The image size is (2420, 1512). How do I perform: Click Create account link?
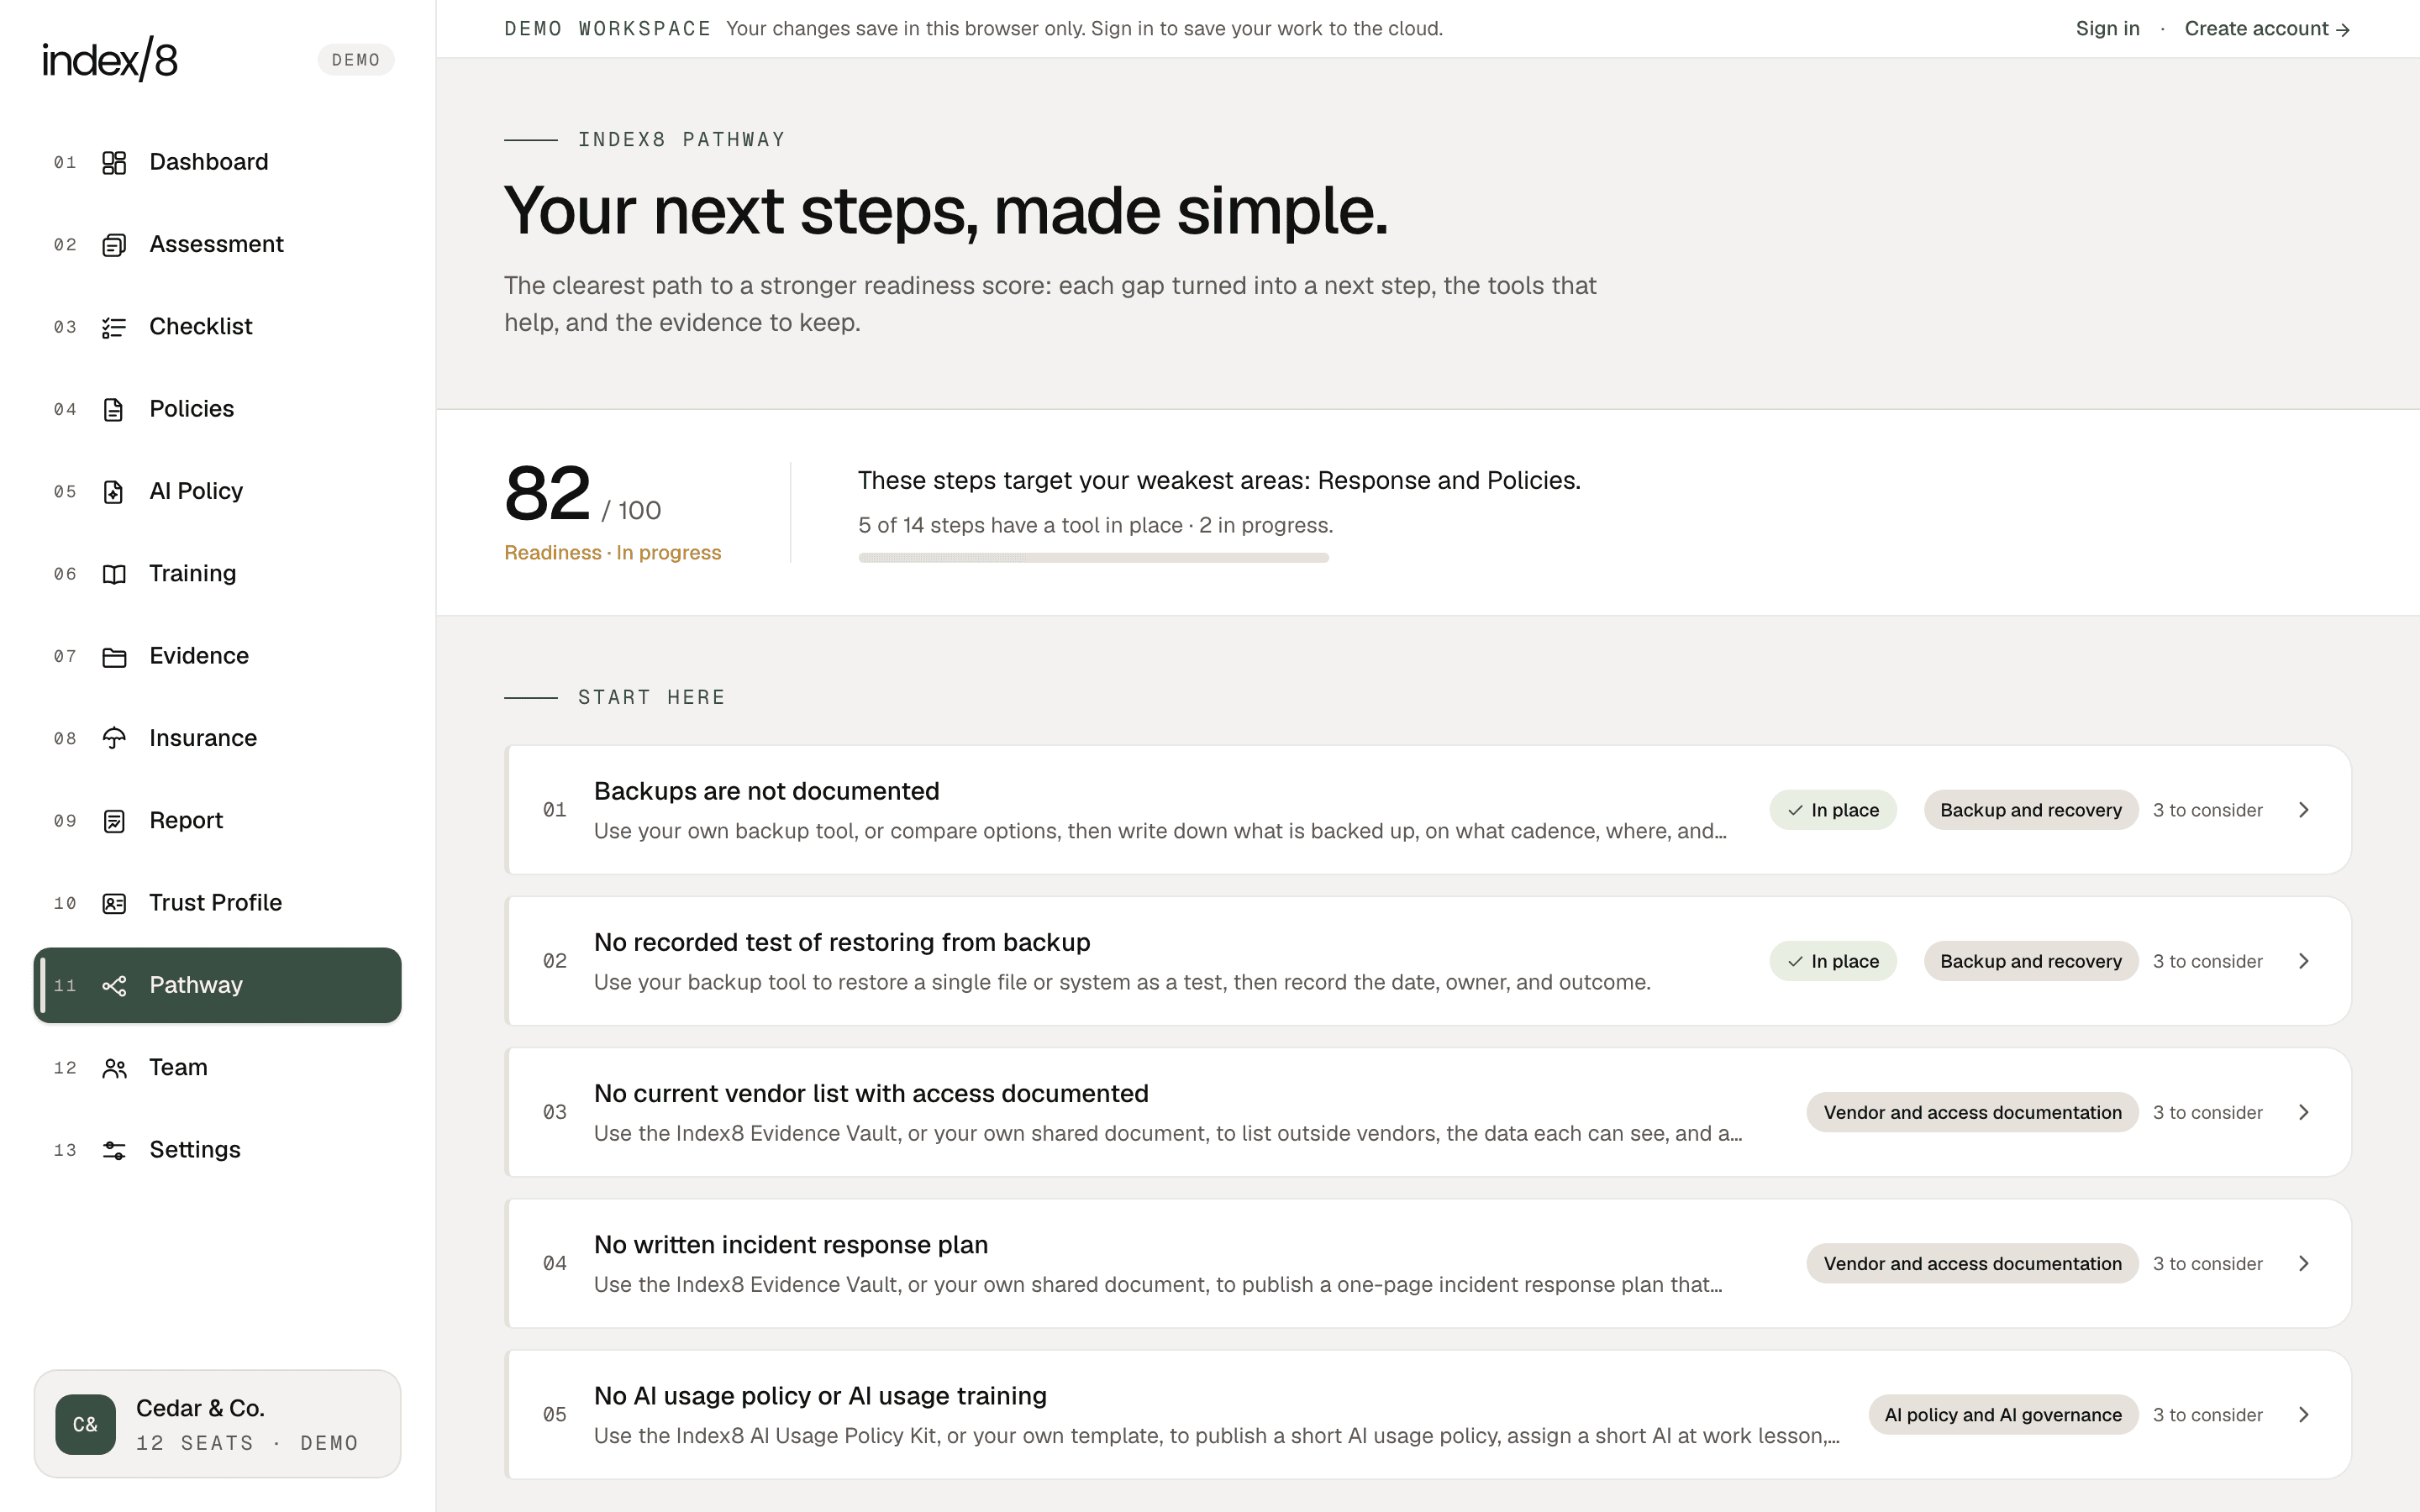coord(2266,29)
